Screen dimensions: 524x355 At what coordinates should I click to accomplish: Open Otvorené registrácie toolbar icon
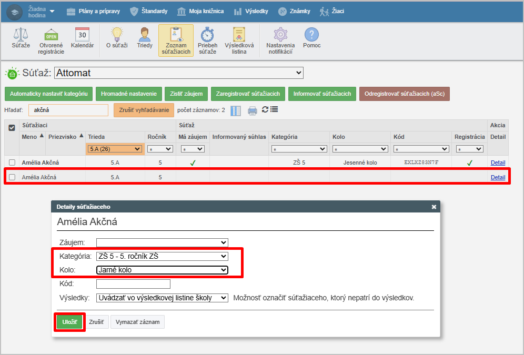tap(52, 35)
